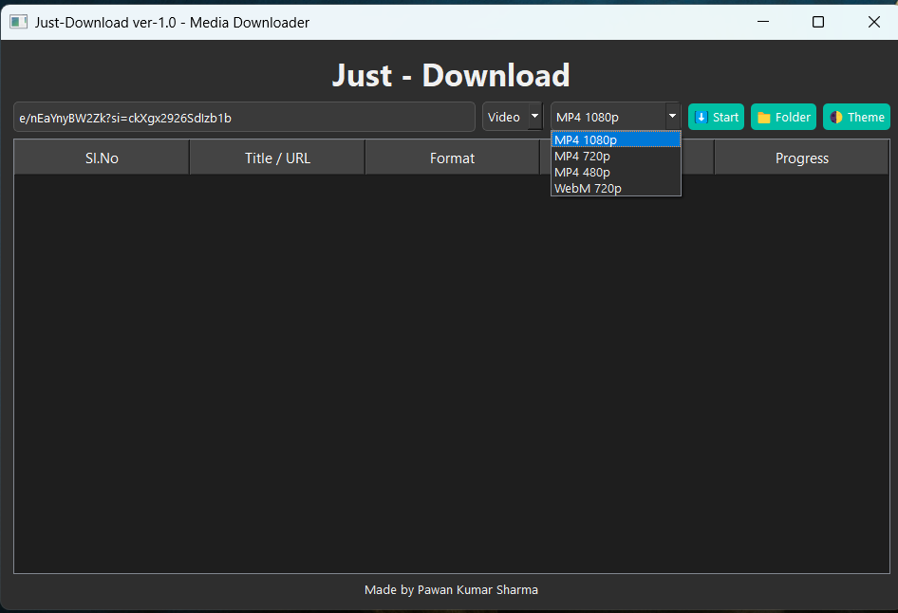Collapse the MP4 1080p quality combo box
The image size is (898, 613).
672,117
